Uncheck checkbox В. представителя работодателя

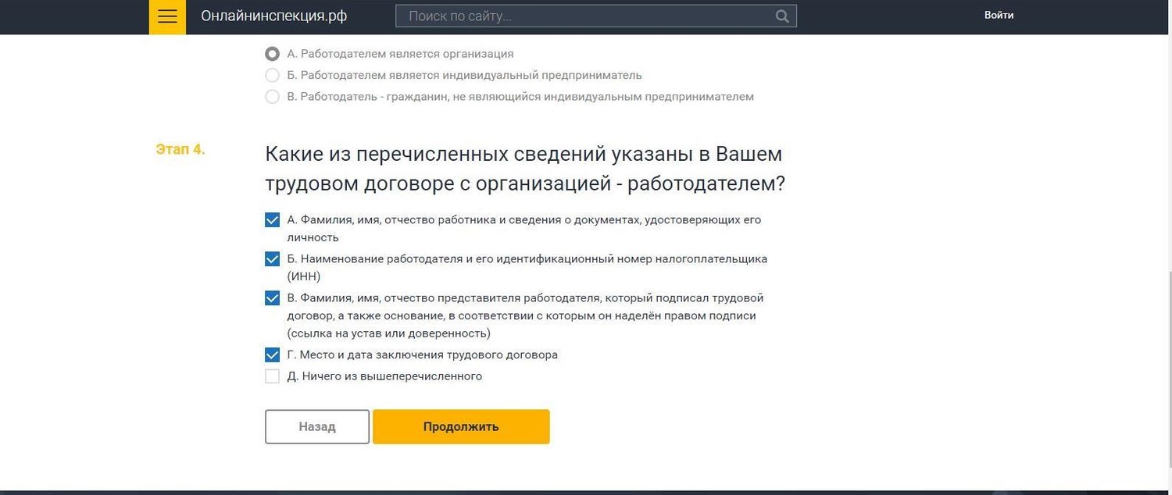pos(272,298)
